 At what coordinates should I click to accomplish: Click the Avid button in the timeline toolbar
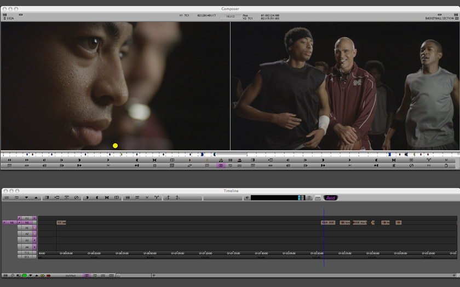331,198
